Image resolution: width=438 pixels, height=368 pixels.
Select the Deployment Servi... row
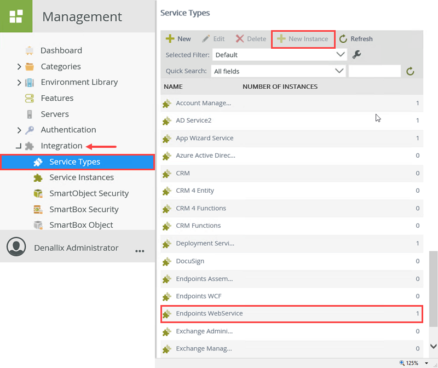click(292, 243)
